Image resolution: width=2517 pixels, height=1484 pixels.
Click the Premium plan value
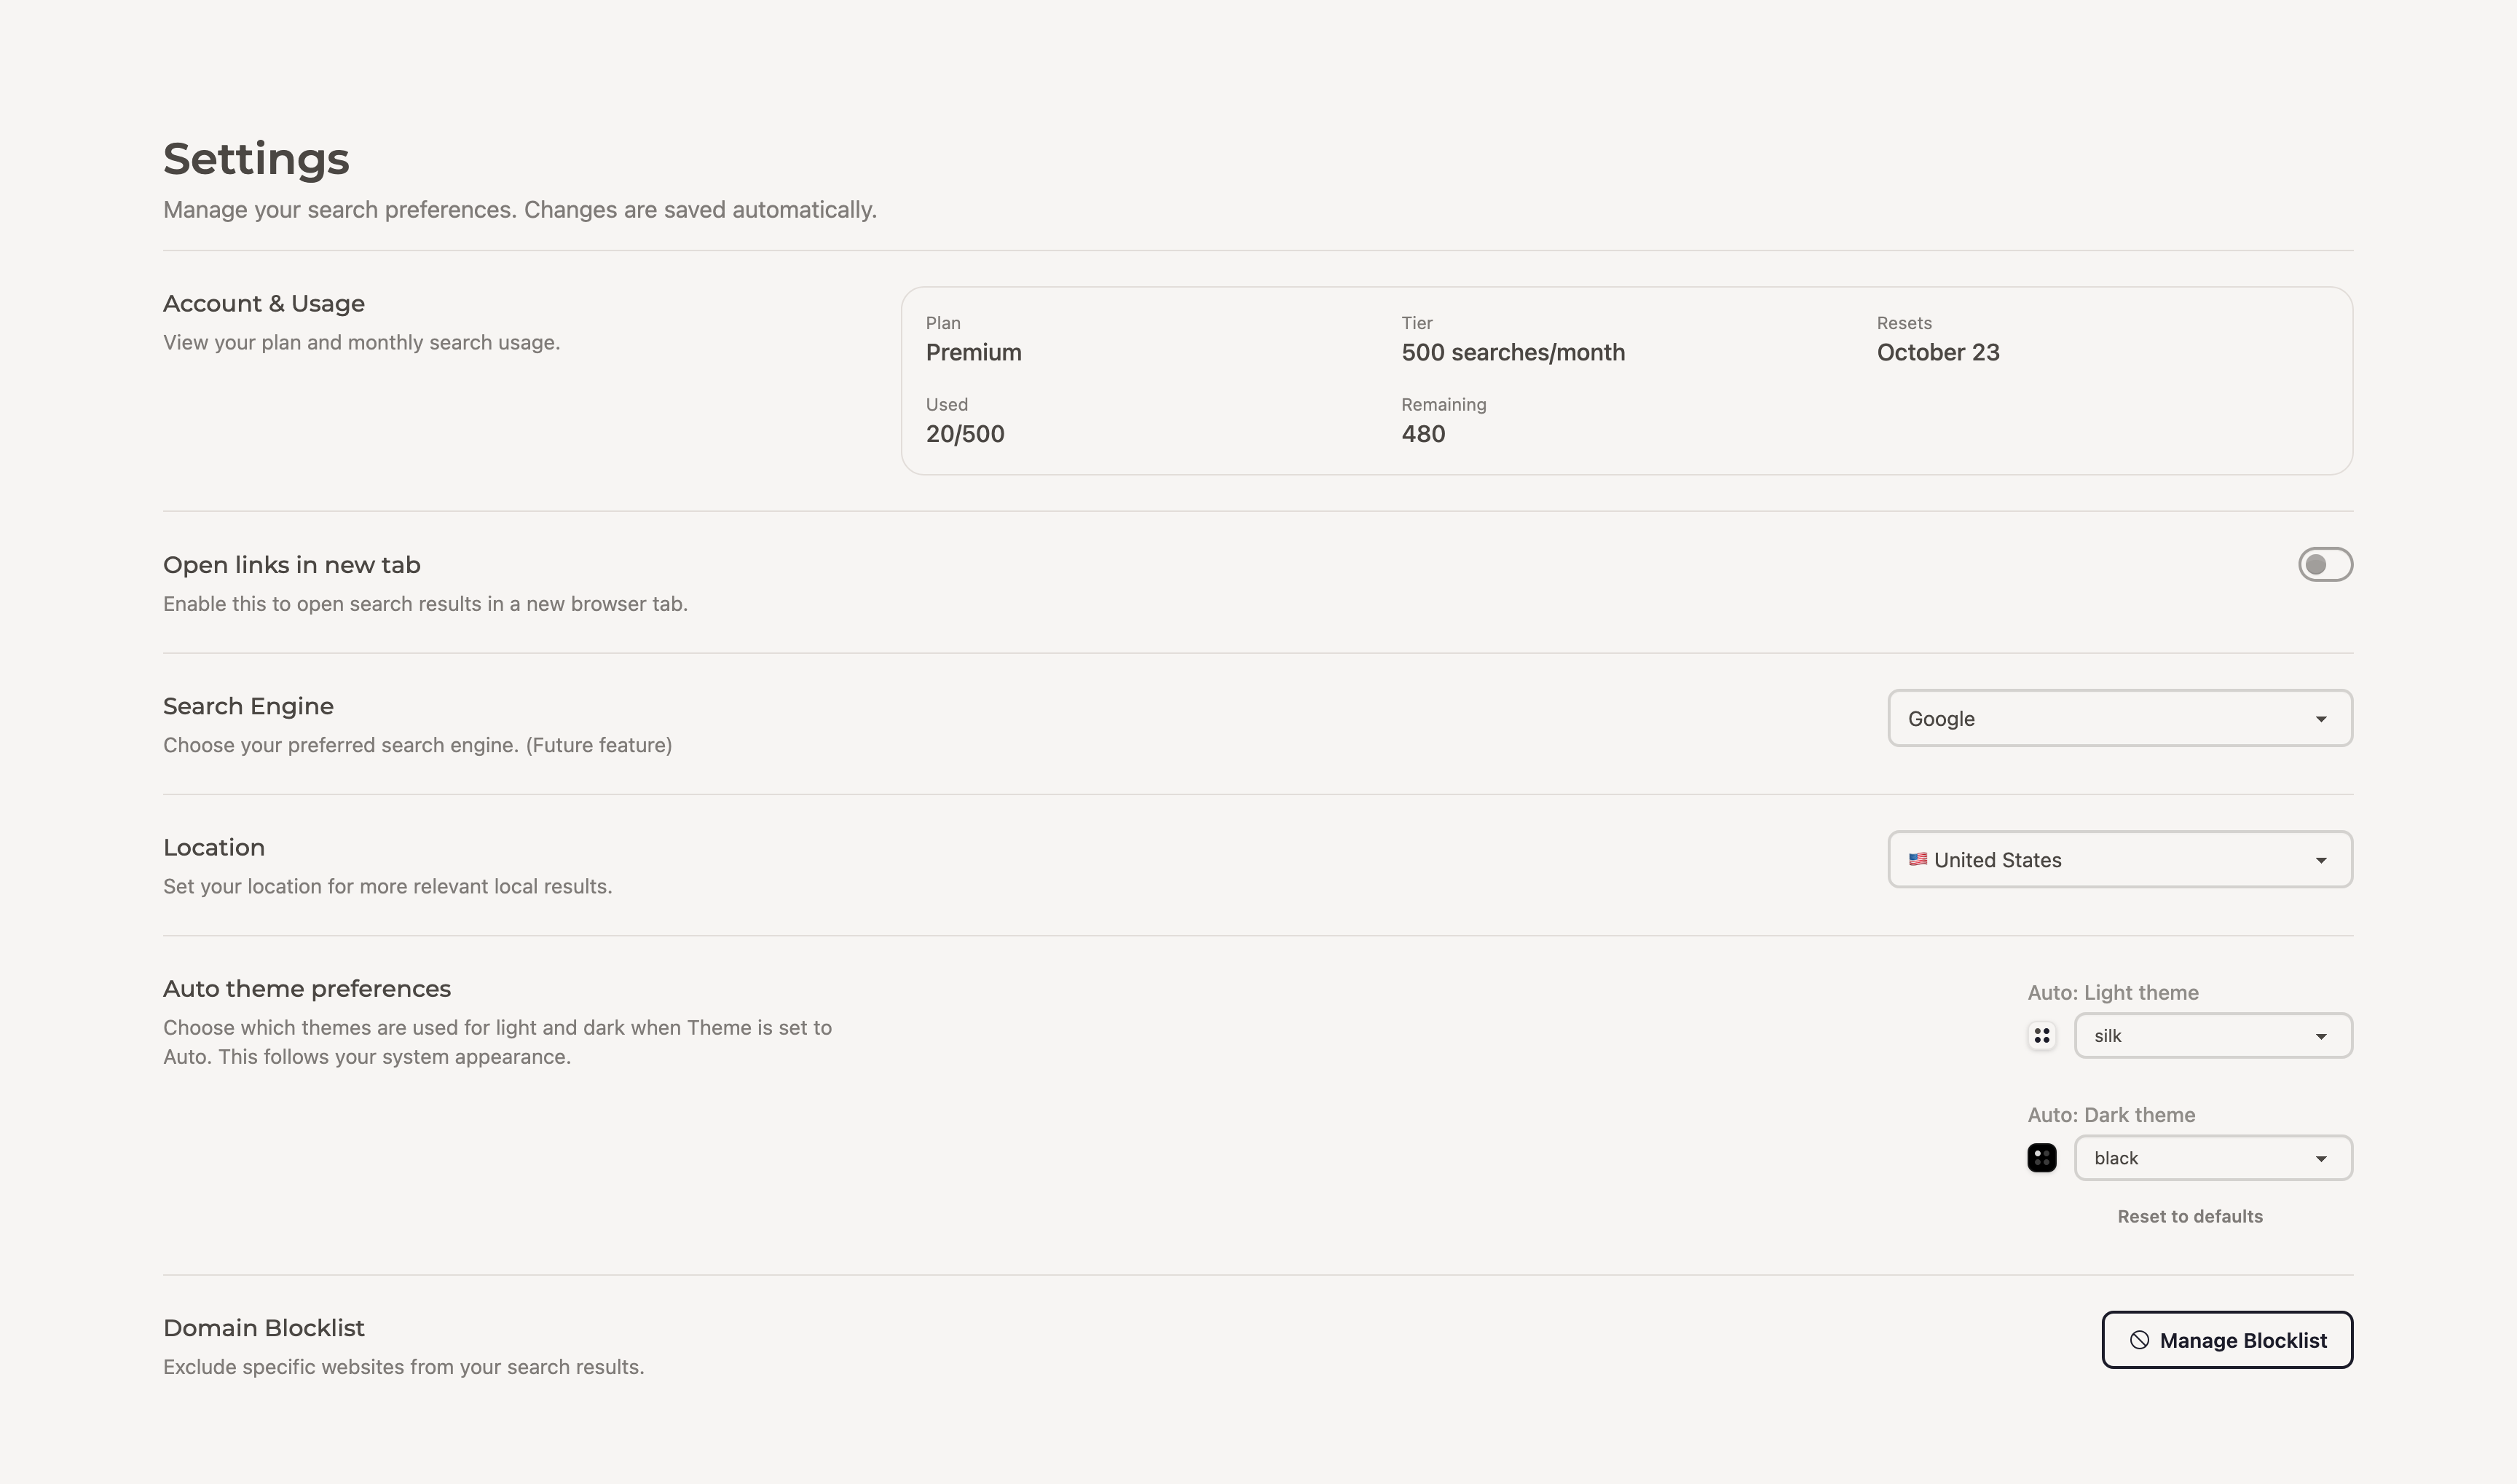point(973,353)
